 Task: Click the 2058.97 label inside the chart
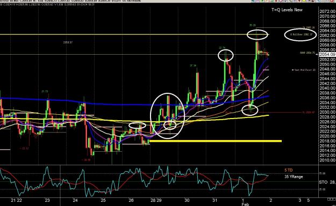point(68,42)
